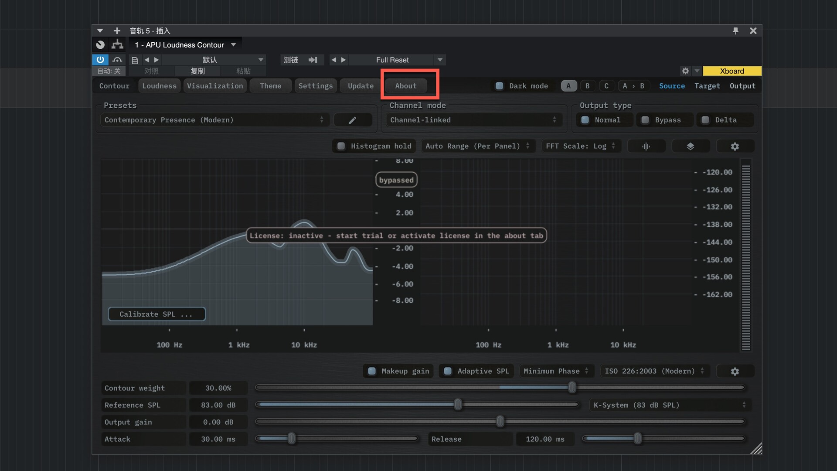Toggle the plugin power bypass icon
Viewport: 837px width, 471px height.
click(x=100, y=60)
